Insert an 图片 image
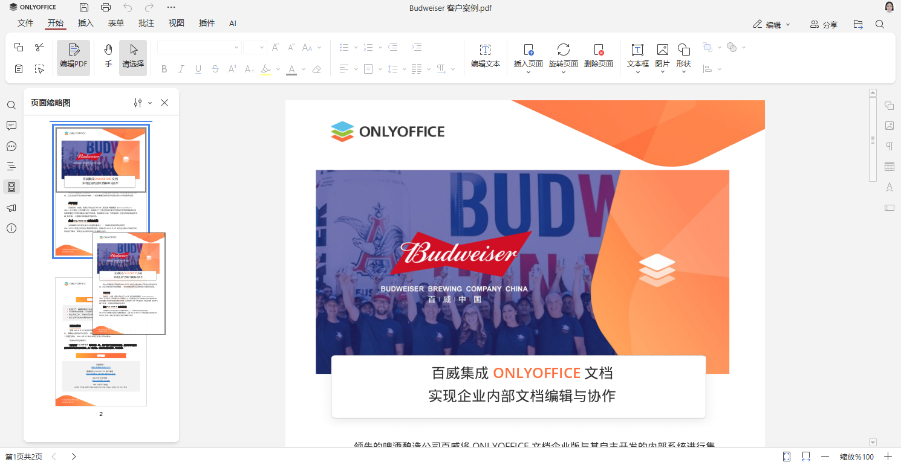 click(x=663, y=57)
